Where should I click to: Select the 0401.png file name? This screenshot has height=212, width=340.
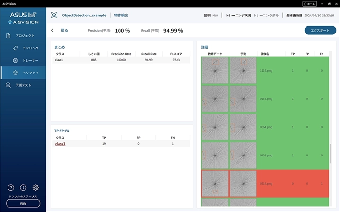266,155
